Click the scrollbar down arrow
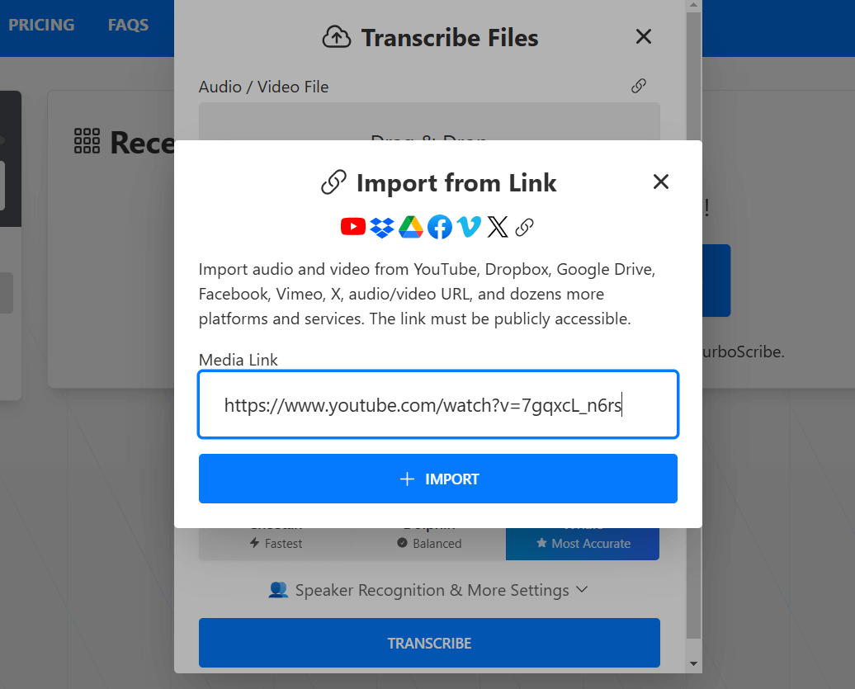The height and width of the screenshot is (689, 855). (x=693, y=663)
